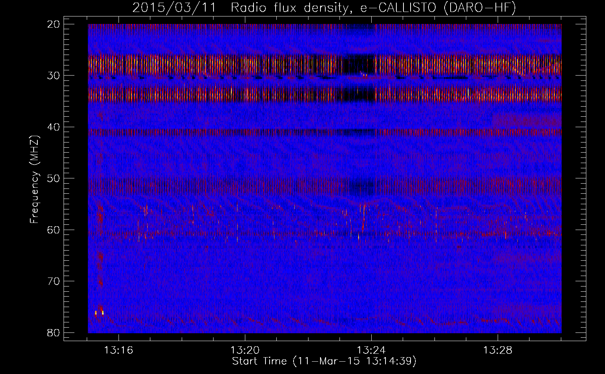The height and width of the screenshot is (374, 605).
Task: Click the 20 MHz frequency tick label
Action: coord(54,24)
